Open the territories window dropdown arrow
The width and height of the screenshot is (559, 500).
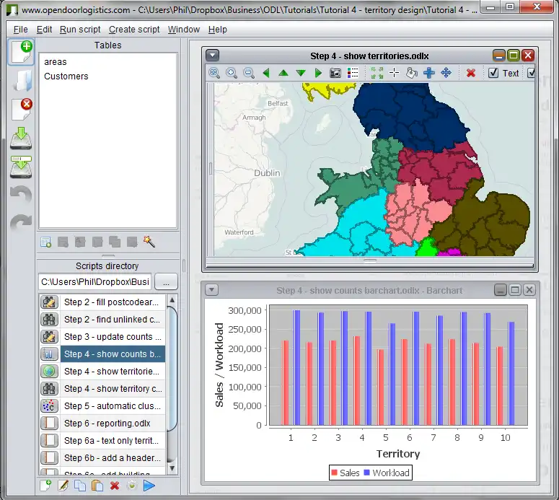pos(212,56)
